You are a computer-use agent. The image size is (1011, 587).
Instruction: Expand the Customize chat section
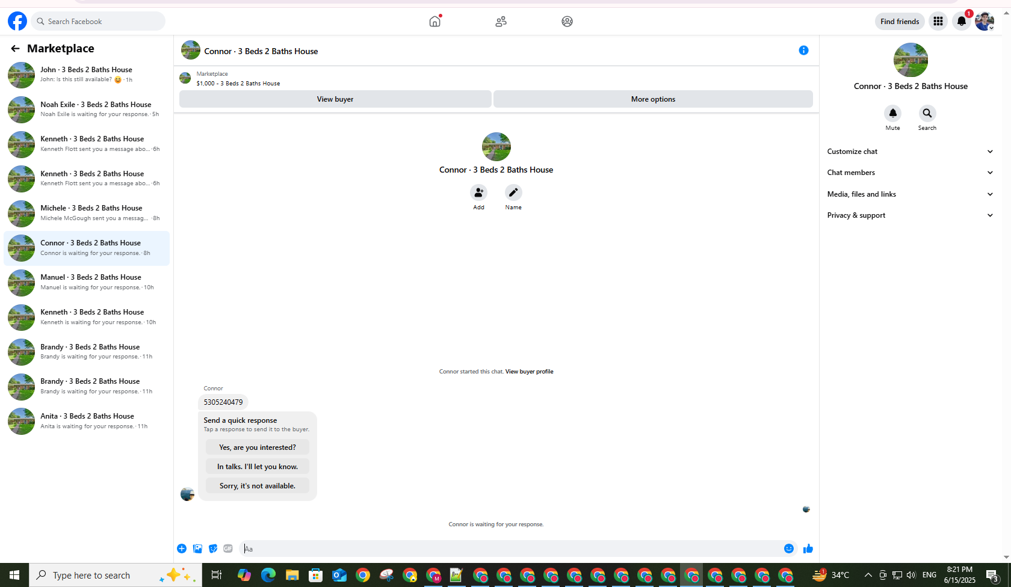[x=910, y=152]
